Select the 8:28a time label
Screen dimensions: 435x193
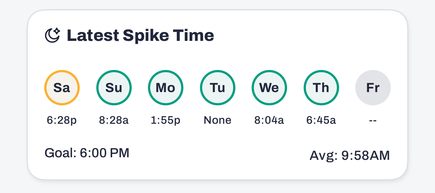click(x=114, y=120)
